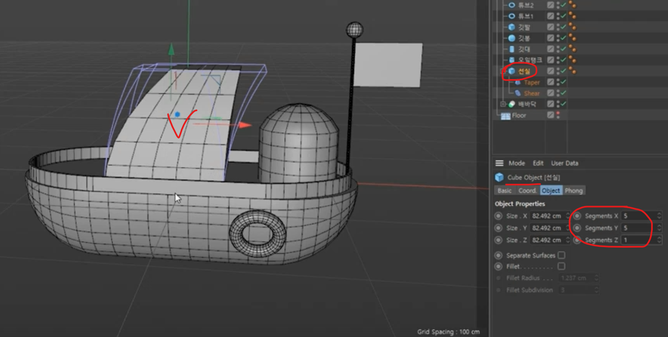Image resolution: width=668 pixels, height=337 pixels.
Task: Click the Phong tag on 튜브2
Action: tap(573, 5)
